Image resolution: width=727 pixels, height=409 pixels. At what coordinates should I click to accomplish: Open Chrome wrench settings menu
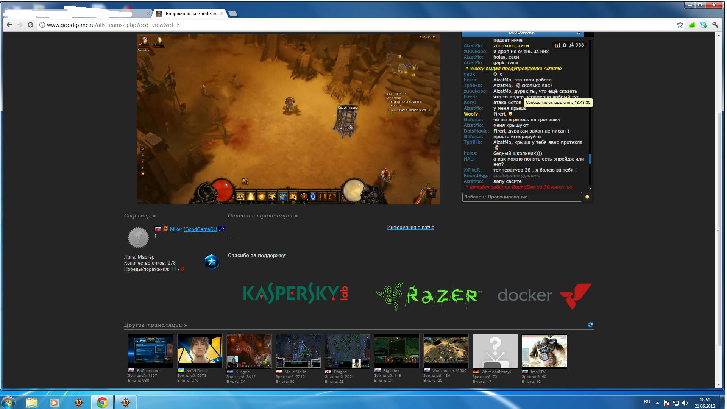[x=715, y=25]
